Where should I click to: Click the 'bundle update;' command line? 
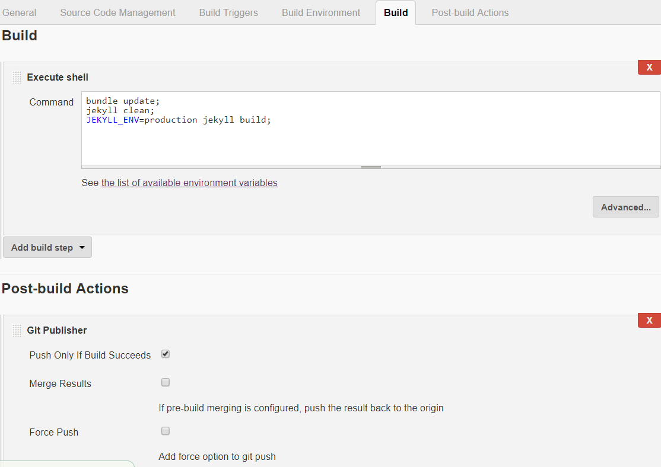coord(123,101)
